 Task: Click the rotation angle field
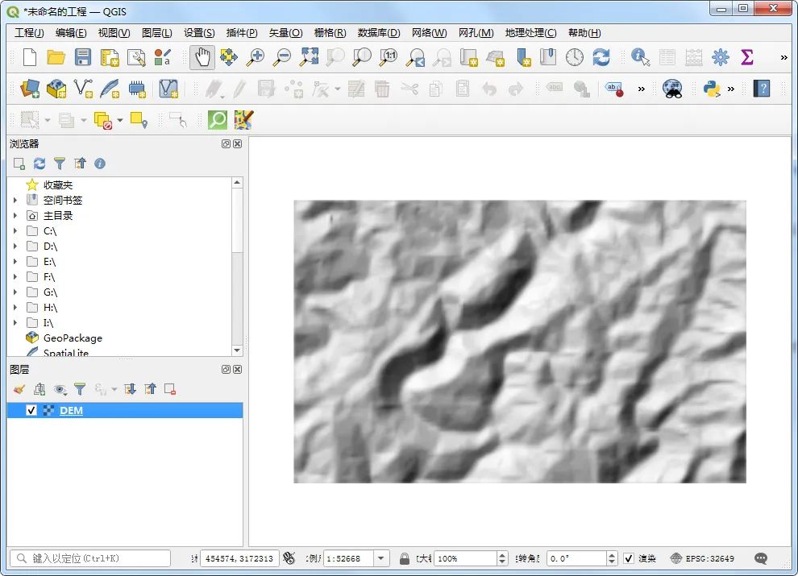tap(577, 558)
